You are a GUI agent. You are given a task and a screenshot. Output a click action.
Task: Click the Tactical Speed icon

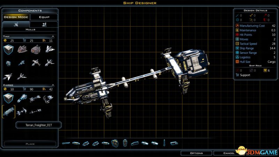[237, 44]
